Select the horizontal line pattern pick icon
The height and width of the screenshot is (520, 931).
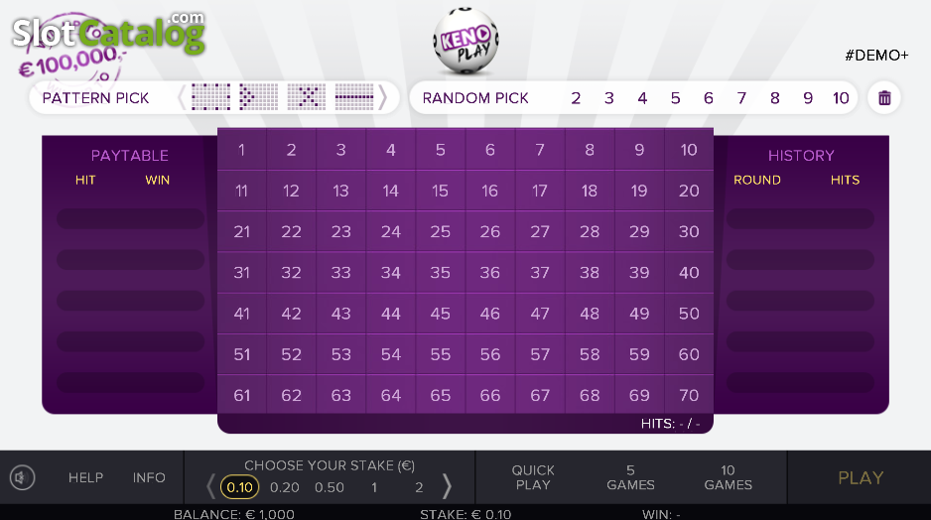tap(354, 97)
